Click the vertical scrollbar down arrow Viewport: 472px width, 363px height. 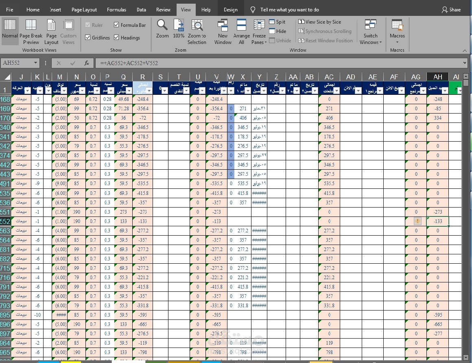[466, 358]
